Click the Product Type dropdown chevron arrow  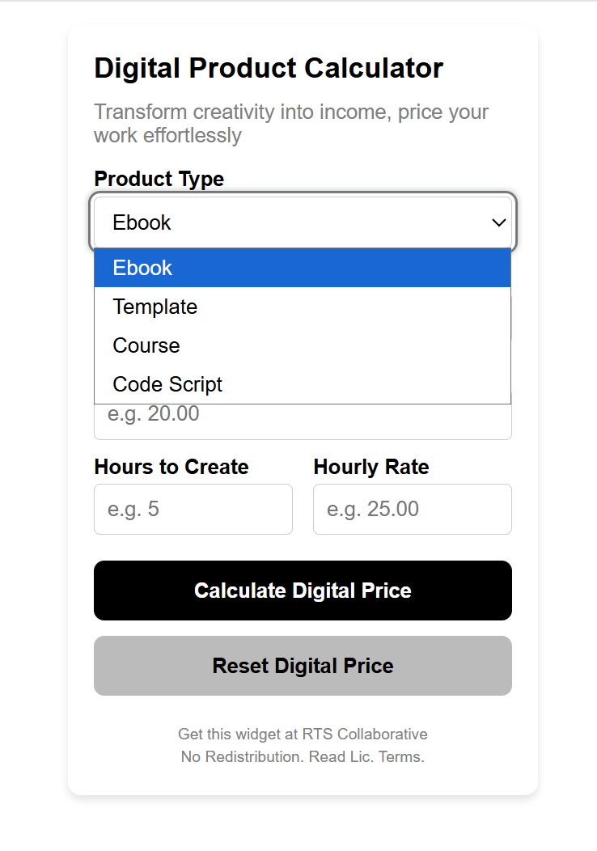pos(498,222)
